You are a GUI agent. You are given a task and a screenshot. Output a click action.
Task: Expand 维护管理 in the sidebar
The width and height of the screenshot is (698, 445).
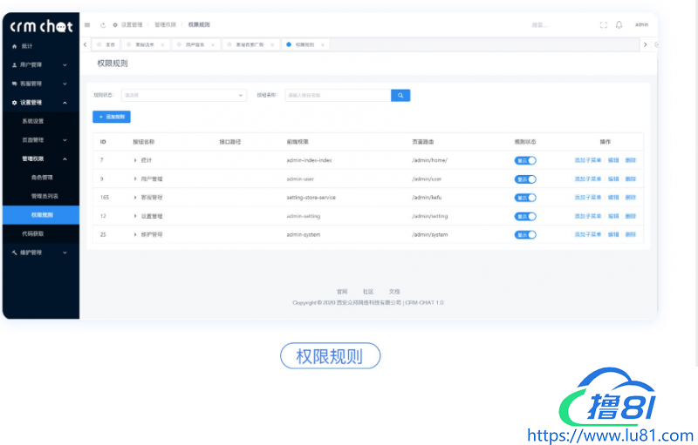coord(39,253)
